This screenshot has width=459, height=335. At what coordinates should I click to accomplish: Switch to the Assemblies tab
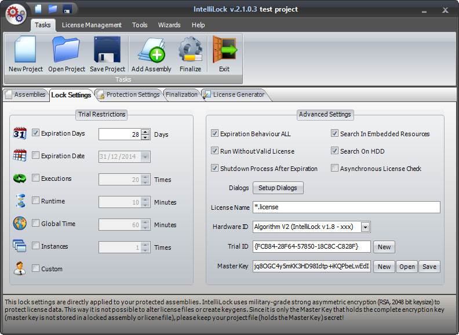point(25,94)
